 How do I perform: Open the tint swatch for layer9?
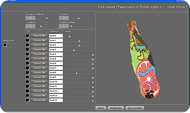point(27,77)
